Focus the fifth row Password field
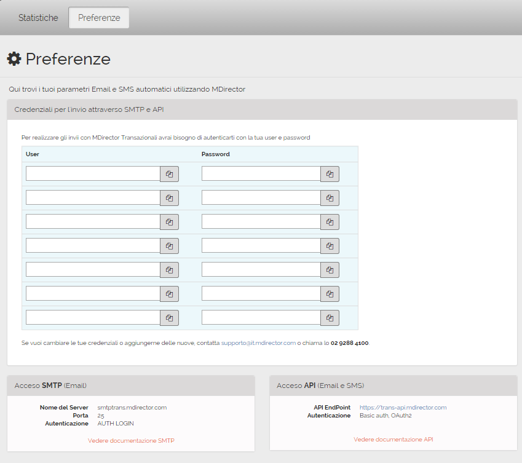The image size is (522, 463). 261,269
